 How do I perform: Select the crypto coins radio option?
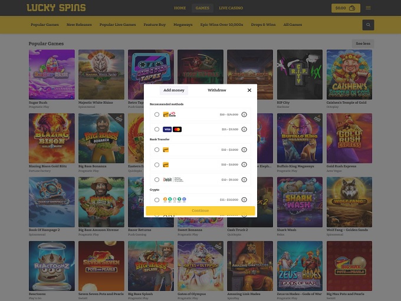[157, 200]
